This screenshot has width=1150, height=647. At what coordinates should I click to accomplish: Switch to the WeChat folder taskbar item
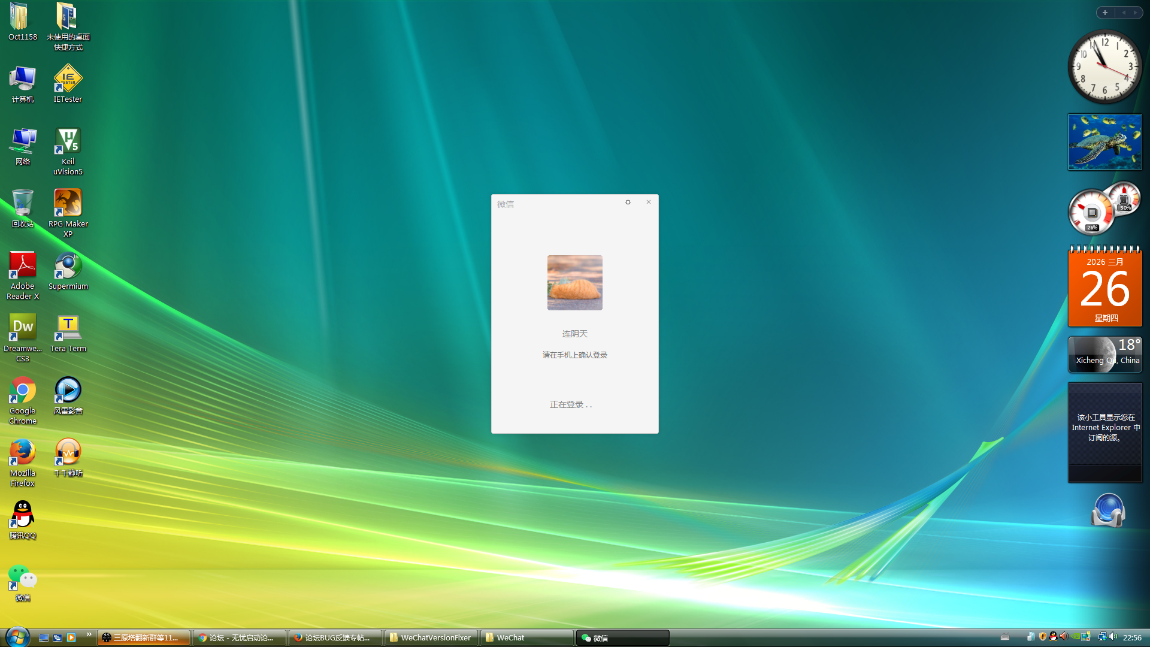pyautogui.click(x=526, y=637)
